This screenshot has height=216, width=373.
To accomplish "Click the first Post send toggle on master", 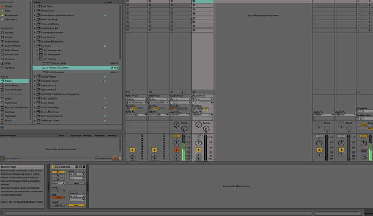I will [363, 125].
